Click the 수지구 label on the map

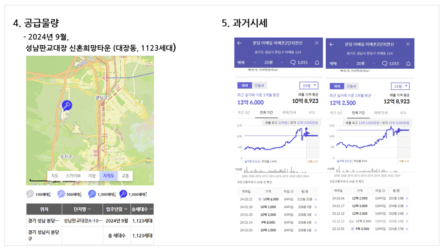point(66,157)
